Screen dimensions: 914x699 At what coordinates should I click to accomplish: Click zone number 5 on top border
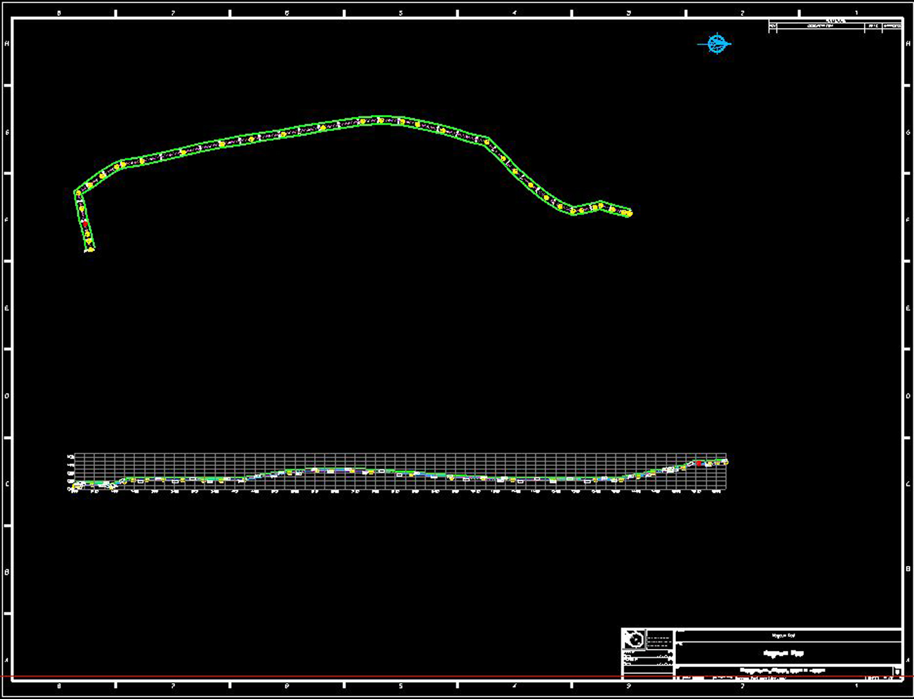[x=400, y=12]
